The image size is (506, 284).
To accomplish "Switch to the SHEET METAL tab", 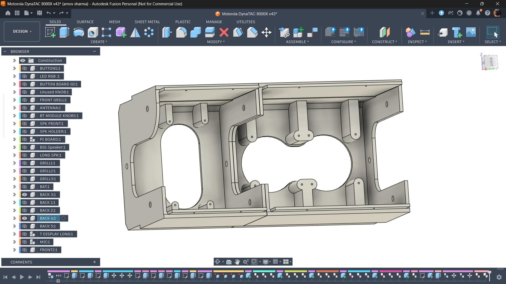I will click(x=147, y=22).
